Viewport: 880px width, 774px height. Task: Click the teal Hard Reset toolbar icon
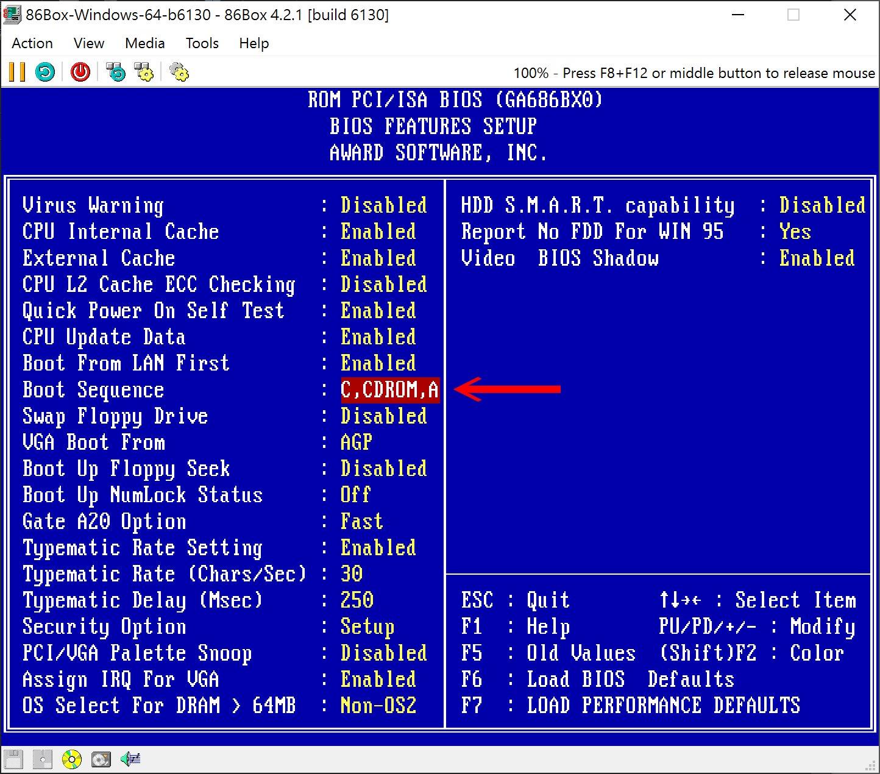[x=45, y=72]
